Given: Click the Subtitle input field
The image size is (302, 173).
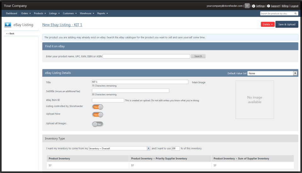Looking at the screenshot, I should point(130,91).
